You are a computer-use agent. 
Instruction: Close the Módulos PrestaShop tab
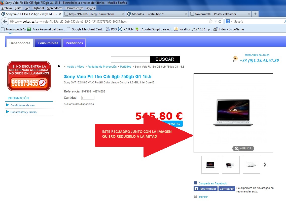186,14
